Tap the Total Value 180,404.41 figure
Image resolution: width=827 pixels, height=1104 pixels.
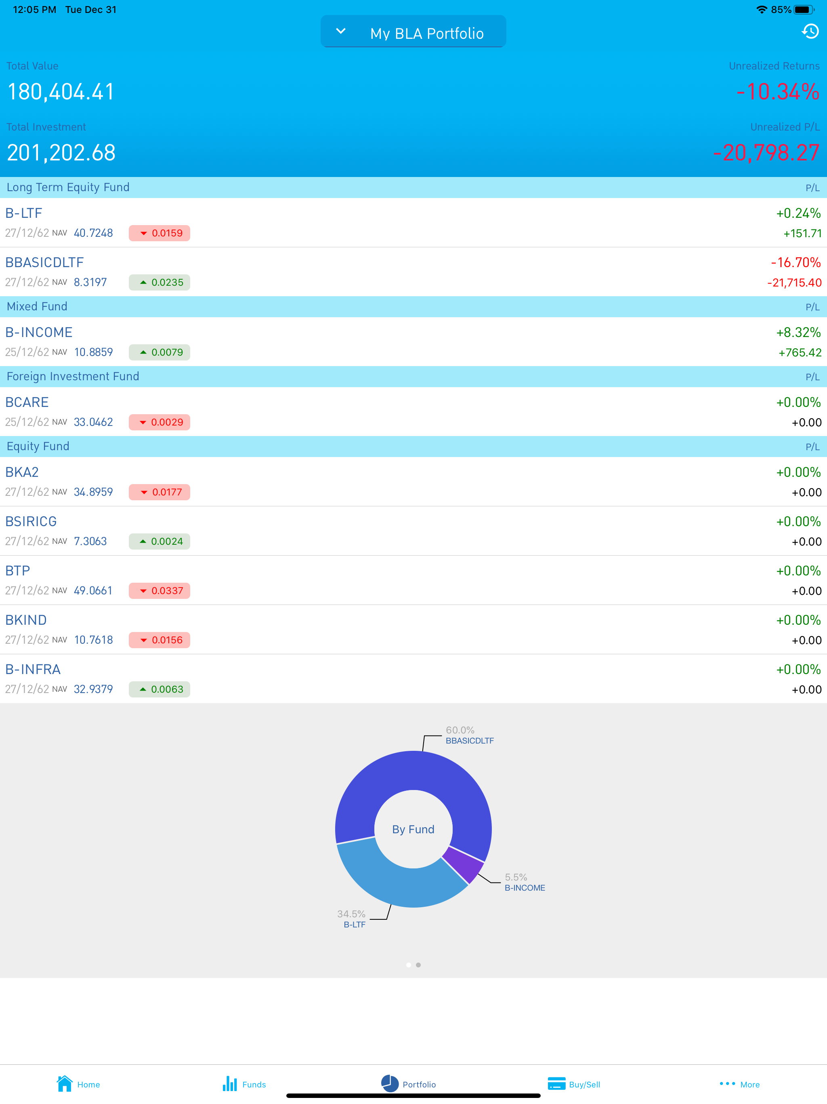point(61,92)
